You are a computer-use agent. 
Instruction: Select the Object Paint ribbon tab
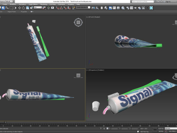point(11,12)
